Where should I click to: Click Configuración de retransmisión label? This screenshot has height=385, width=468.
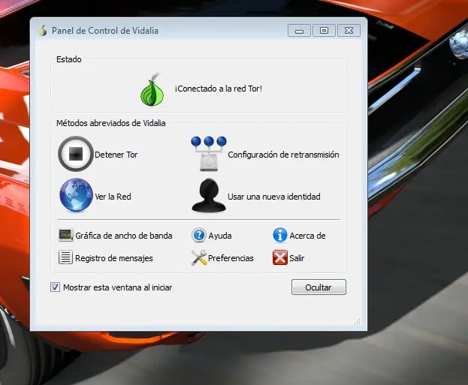coord(283,155)
